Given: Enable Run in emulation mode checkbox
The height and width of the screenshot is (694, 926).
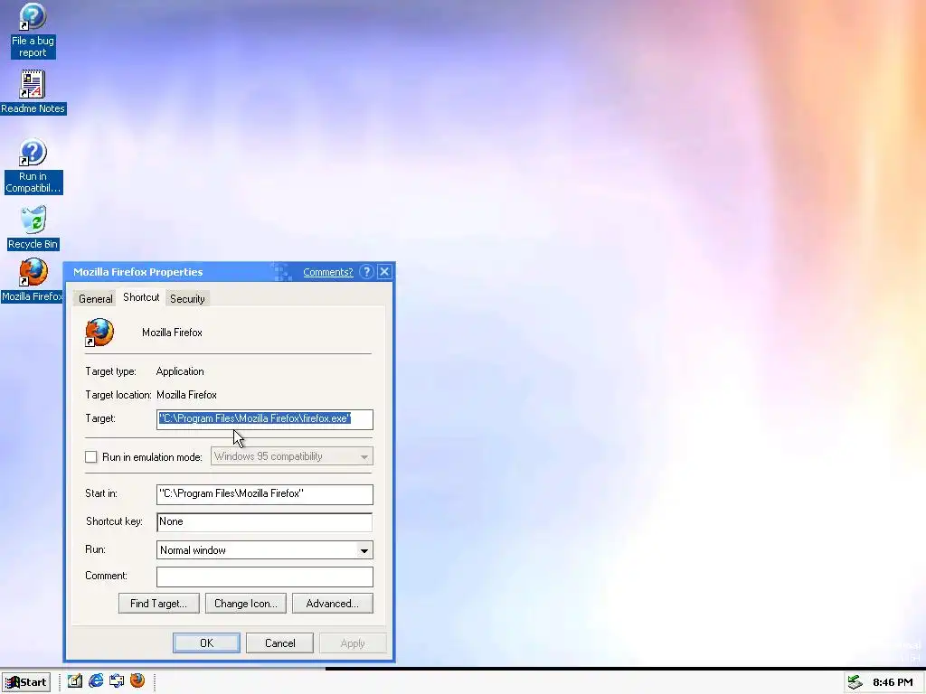Looking at the screenshot, I should (91, 456).
